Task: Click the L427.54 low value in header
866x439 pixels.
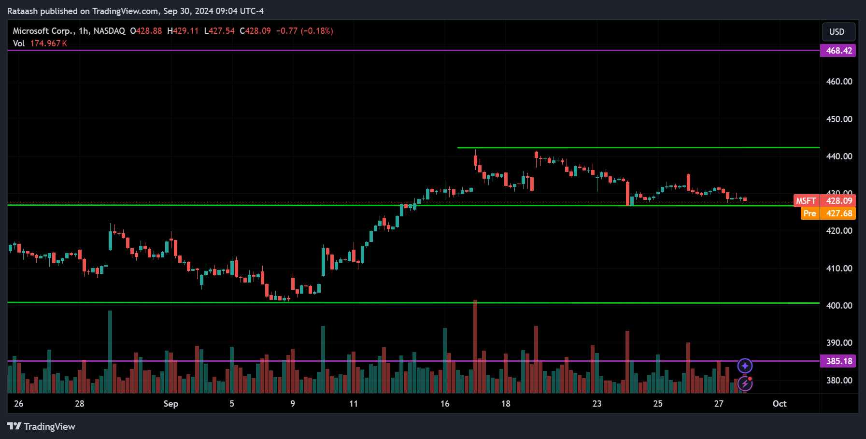Action: coord(219,31)
